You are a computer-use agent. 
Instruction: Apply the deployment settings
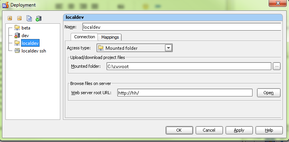tap(239, 130)
